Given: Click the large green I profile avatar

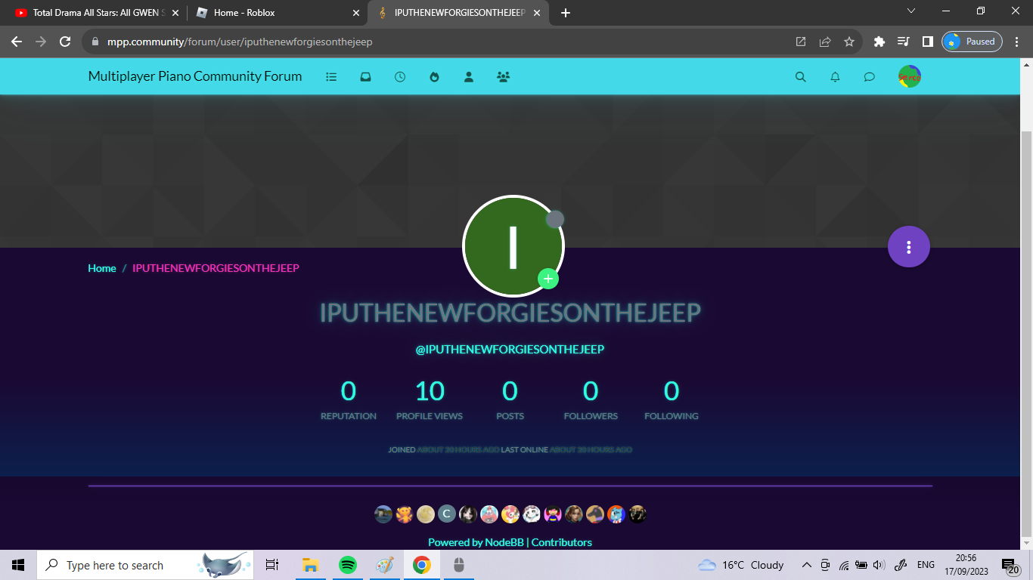Looking at the screenshot, I should (x=513, y=246).
